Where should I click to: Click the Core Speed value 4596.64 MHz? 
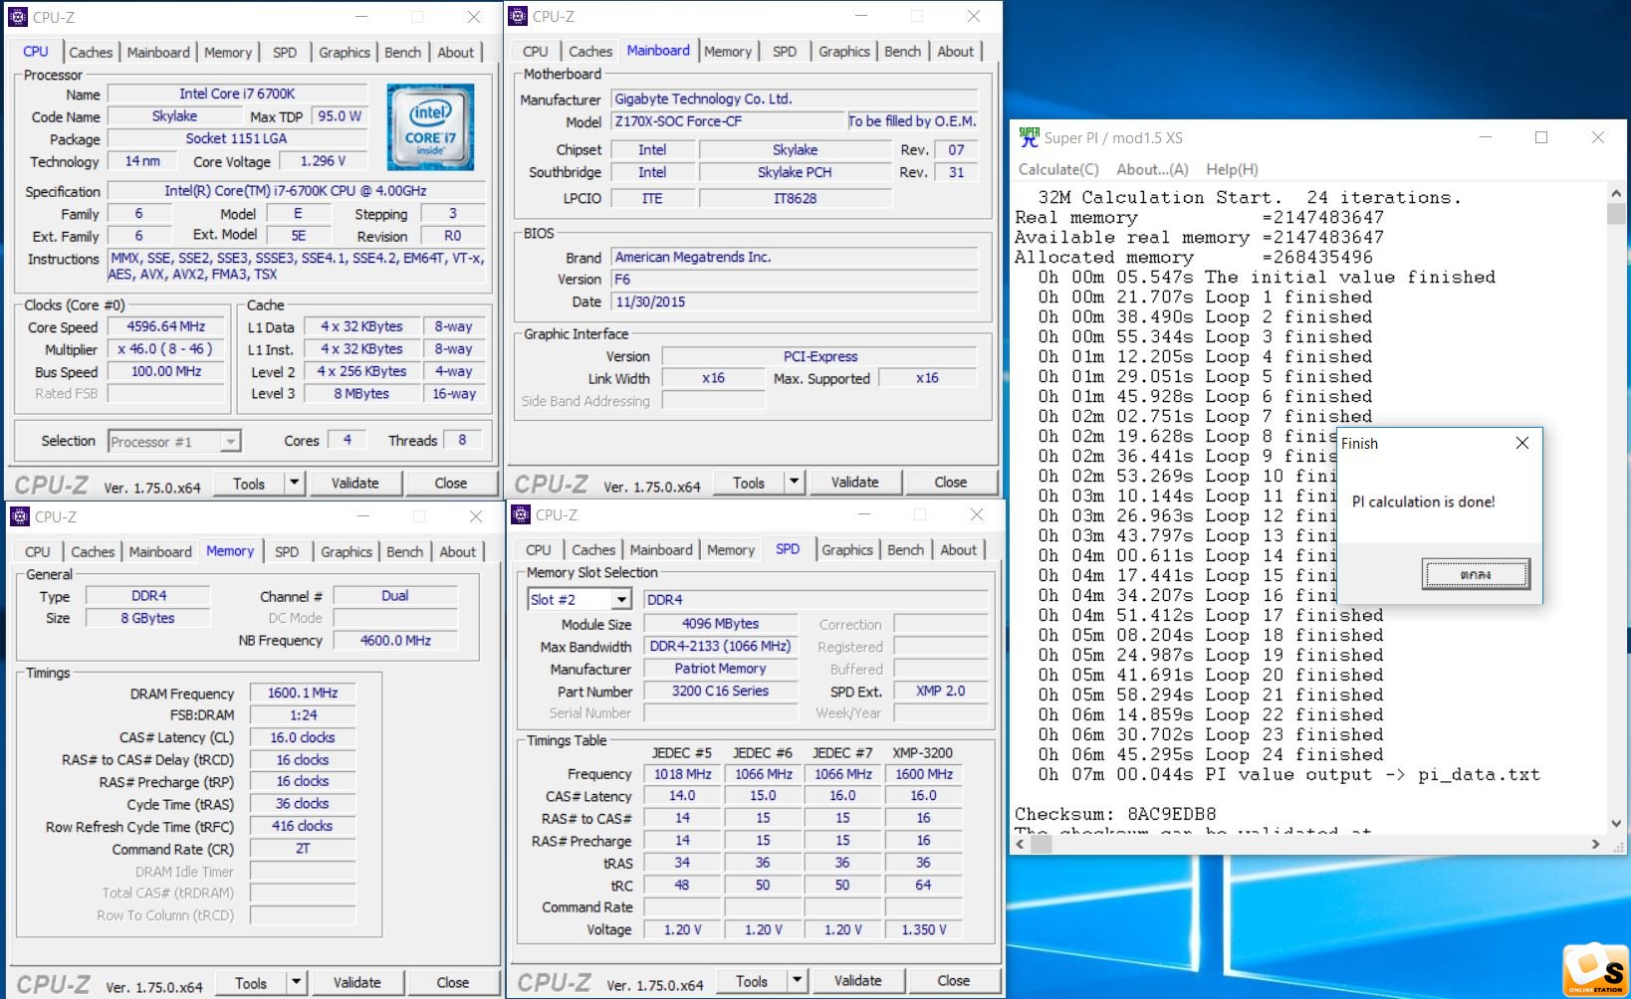pos(166,326)
